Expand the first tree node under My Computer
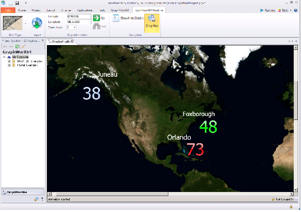 [9, 61]
